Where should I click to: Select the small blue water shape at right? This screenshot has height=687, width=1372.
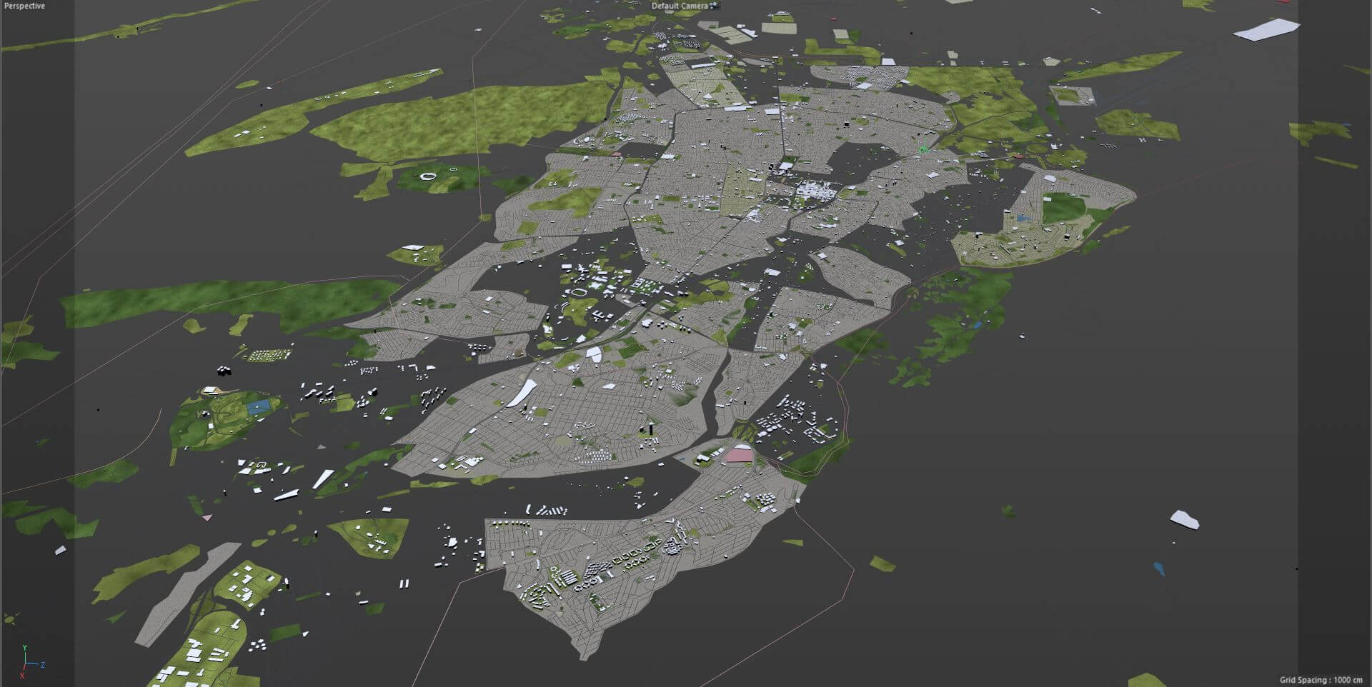point(1158,569)
